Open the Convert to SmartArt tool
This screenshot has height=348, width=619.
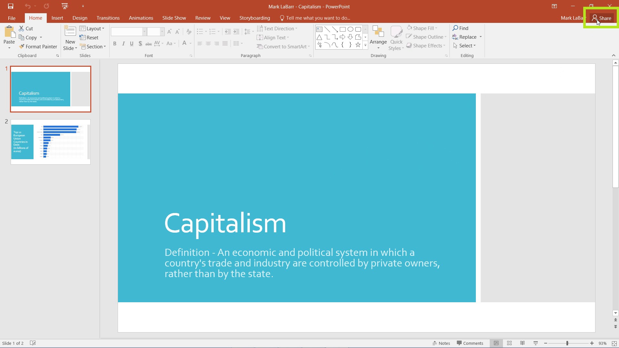(284, 46)
